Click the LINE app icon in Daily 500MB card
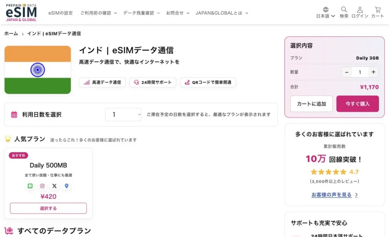Image resolution: width=389 pixels, height=237 pixels. click(30, 186)
